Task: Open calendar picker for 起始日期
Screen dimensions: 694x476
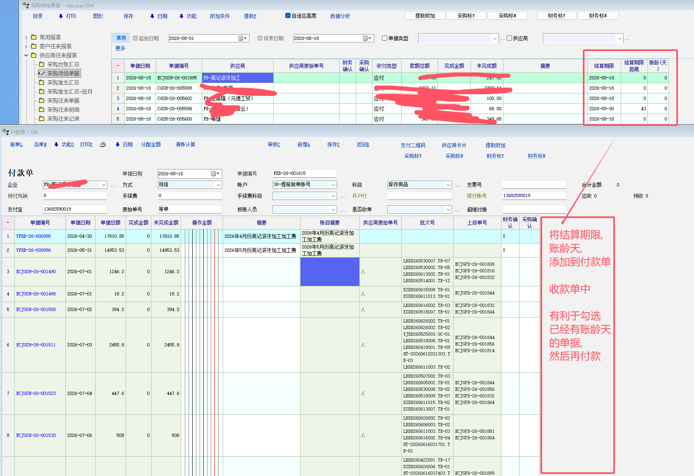Action: 243,38
